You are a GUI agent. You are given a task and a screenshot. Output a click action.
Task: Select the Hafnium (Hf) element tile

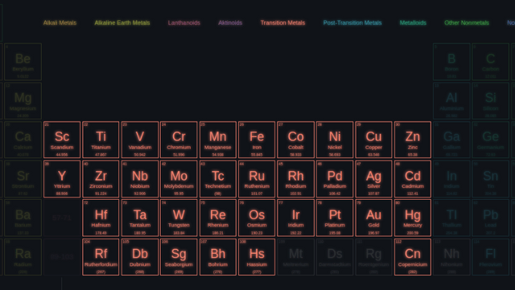click(x=101, y=217)
